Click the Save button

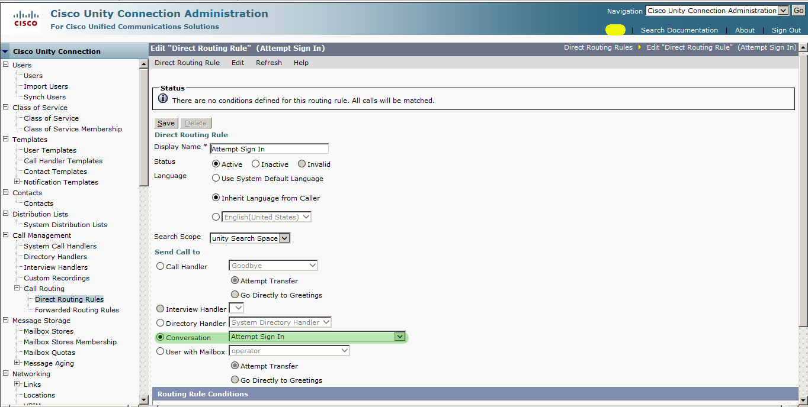tap(165, 122)
